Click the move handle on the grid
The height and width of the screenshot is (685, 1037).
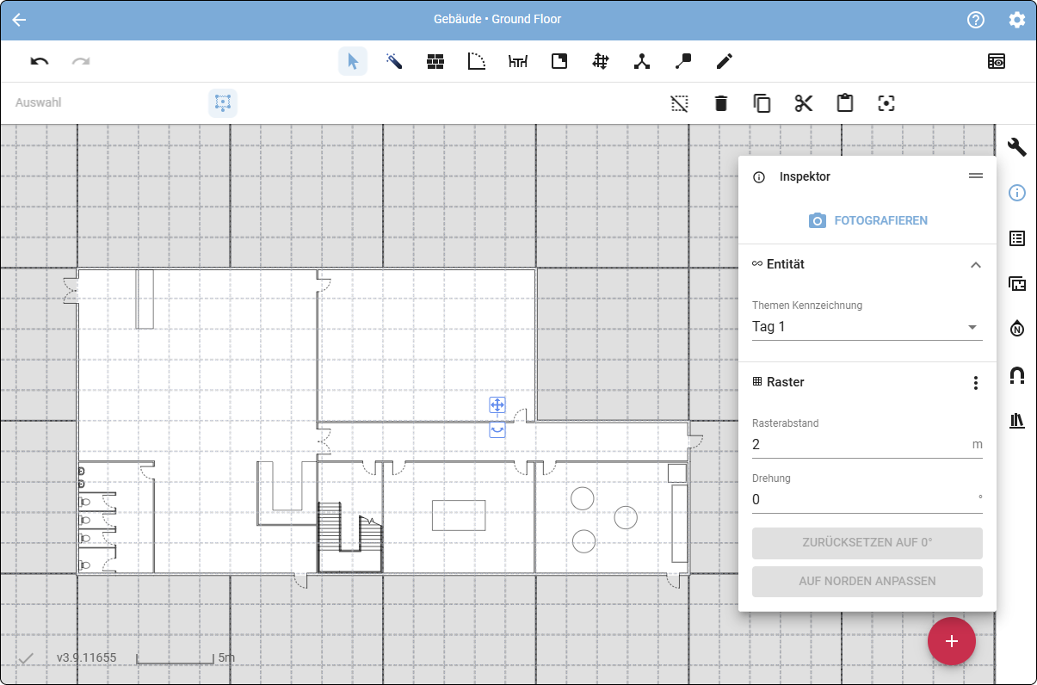coord(497,404)
